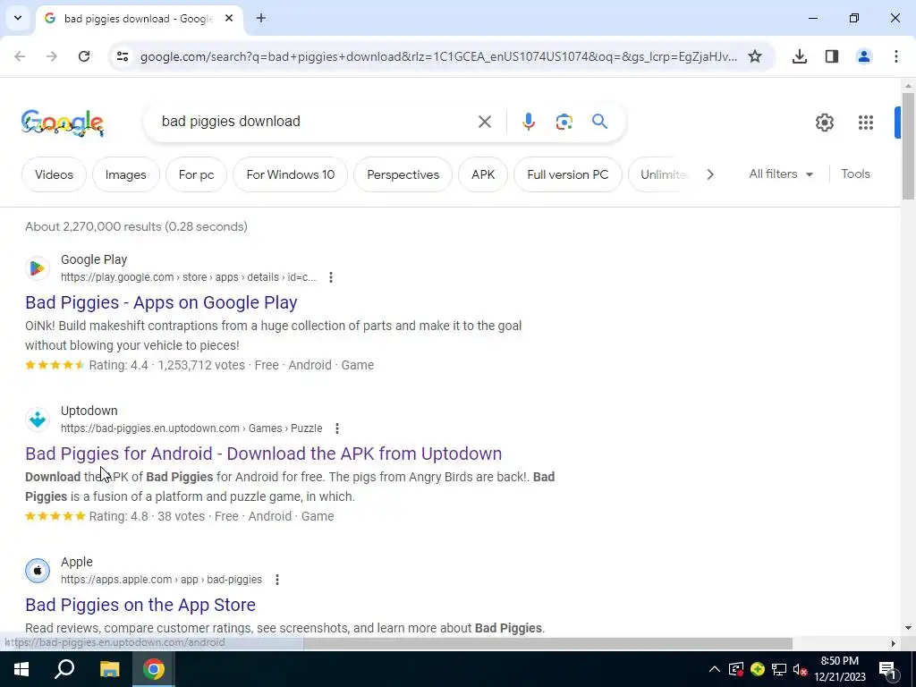This screenshot has height=687, width=916.
Task: Open Google quick settings gear
Action: coord(824,122)
